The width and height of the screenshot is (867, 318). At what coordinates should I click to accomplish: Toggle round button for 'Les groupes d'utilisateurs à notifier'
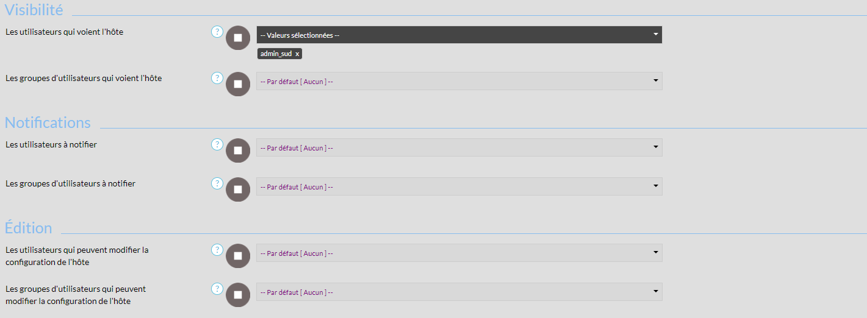[238, 189]
